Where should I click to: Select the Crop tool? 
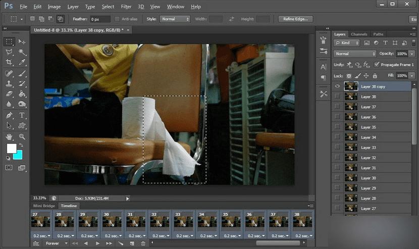tap(9, 63)
